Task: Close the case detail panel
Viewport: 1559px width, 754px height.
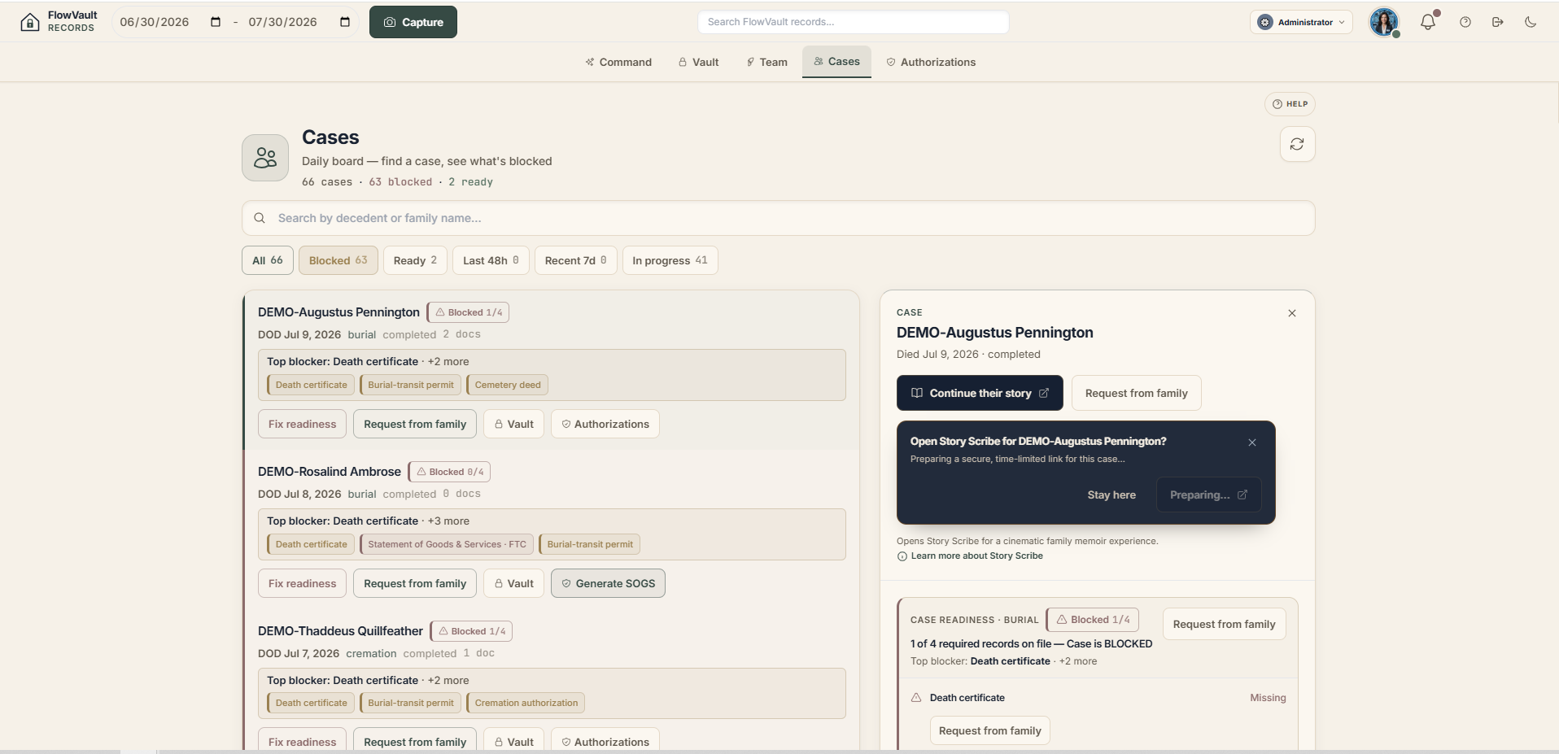Action: click(1292, 313)
